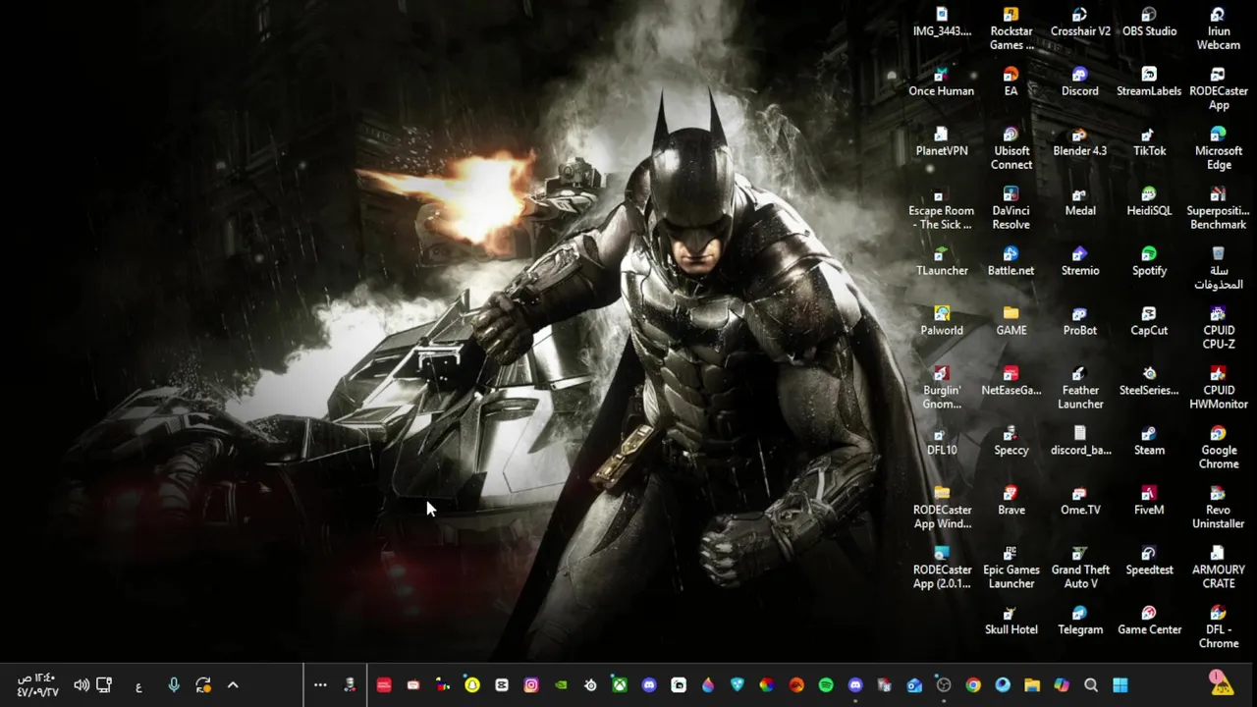Open Revo Uninstaller desktop shortcut
1257x707 pixels.
pos(1219,508)
